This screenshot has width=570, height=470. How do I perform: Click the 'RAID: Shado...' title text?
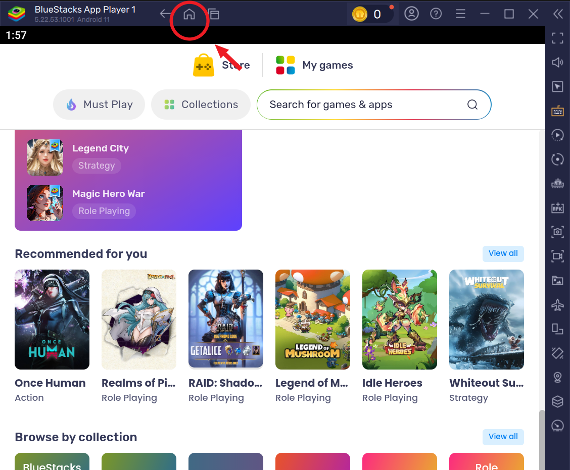tap(225, 383)
